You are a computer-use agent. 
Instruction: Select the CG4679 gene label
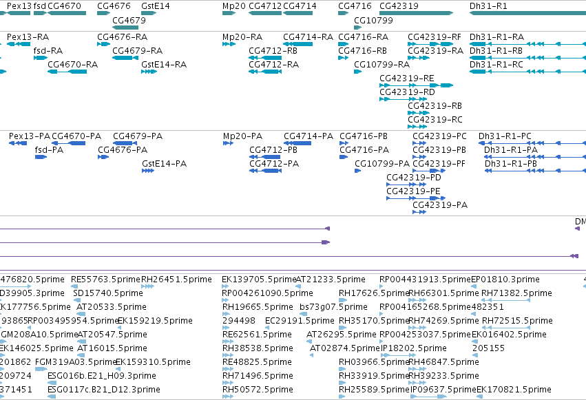click(x=129, y=20)
